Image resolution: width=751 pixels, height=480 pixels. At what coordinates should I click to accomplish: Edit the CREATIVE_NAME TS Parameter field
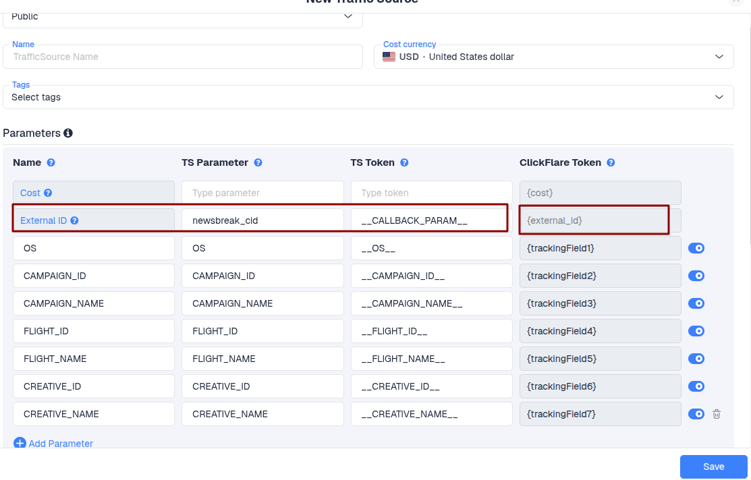click(262, 414)
